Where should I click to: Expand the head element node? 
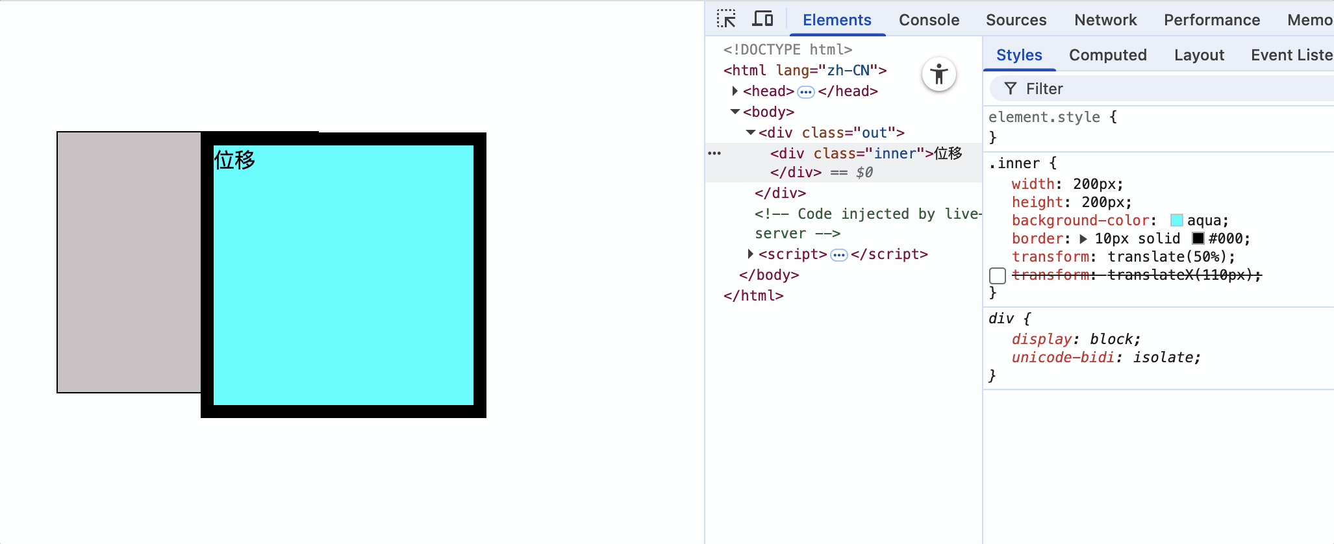735,91
